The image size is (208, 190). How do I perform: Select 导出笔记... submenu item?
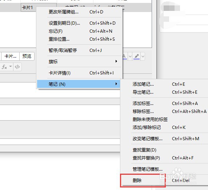point(164,92)
